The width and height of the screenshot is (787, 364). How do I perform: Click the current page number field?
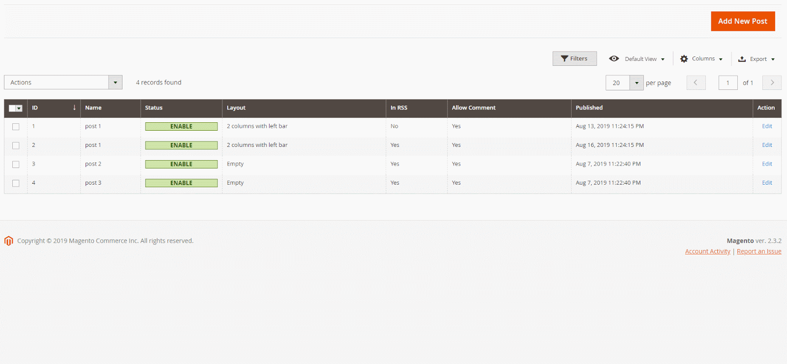[727, 83]
